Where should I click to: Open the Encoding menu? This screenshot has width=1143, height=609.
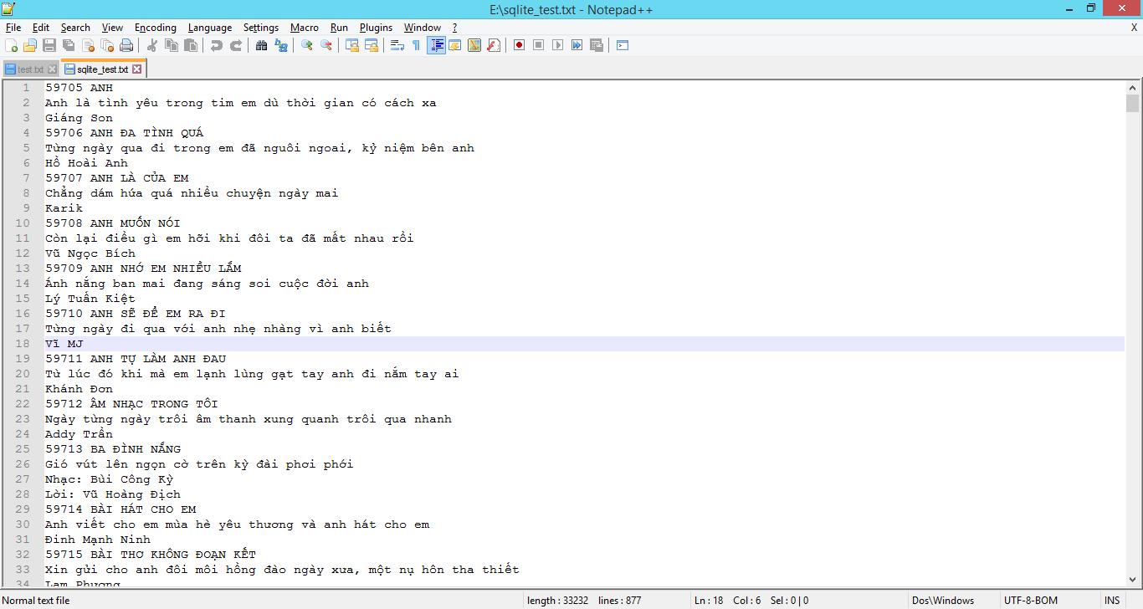156,28
